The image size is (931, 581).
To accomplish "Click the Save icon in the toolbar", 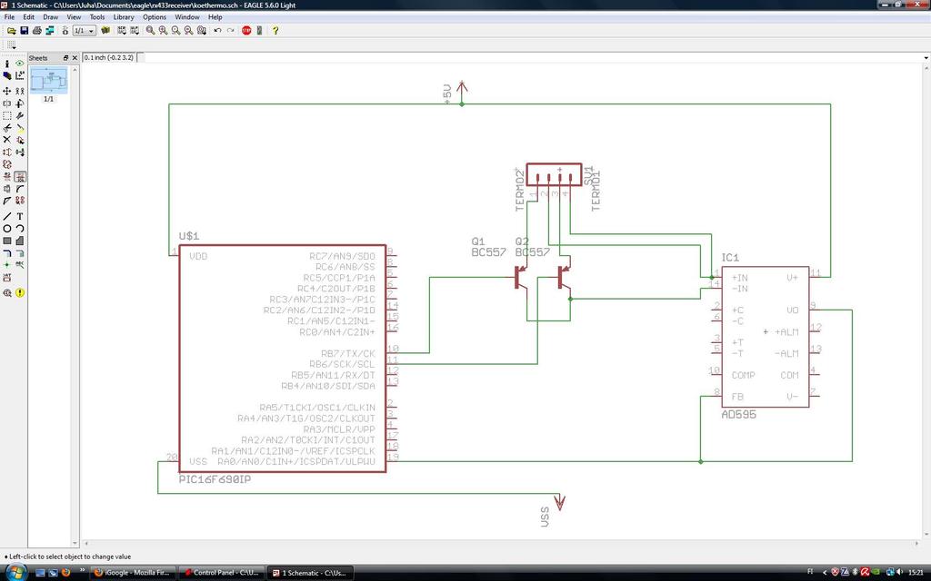I will coord(25,30).
